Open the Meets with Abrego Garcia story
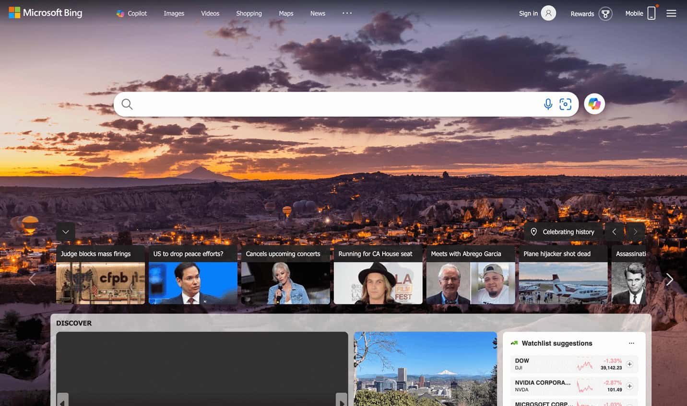This screenshot has height=406, width=687. pyautogui.click(x=471, y=275)
